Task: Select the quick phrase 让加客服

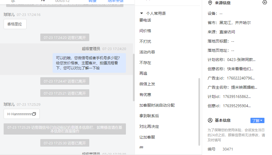Action: coord(147,137)
